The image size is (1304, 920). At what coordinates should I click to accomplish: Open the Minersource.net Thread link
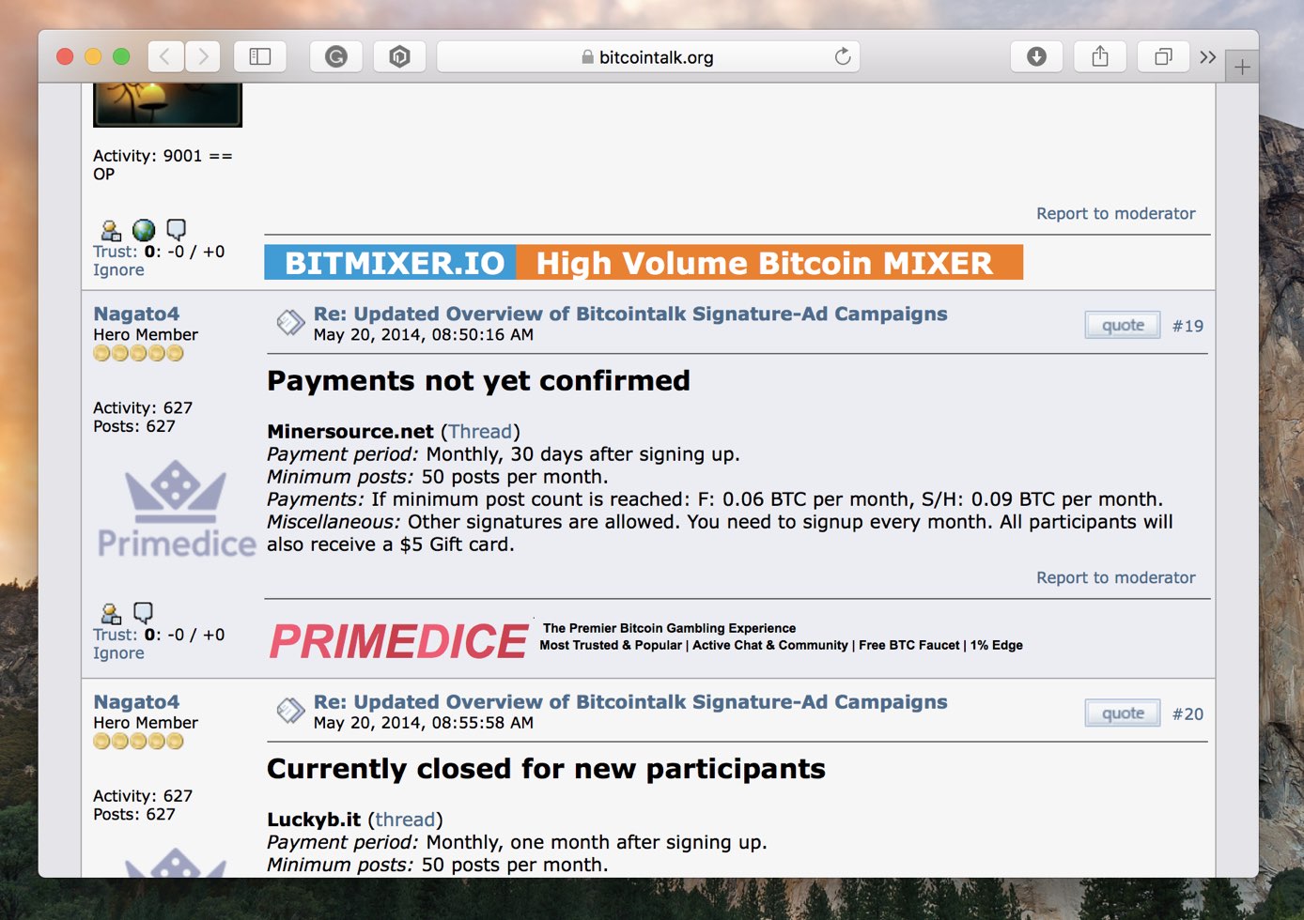[x=480, y=431]
